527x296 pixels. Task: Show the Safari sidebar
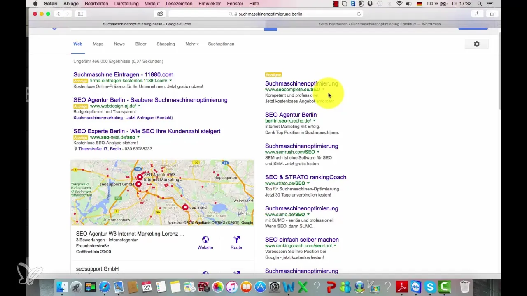81,14
